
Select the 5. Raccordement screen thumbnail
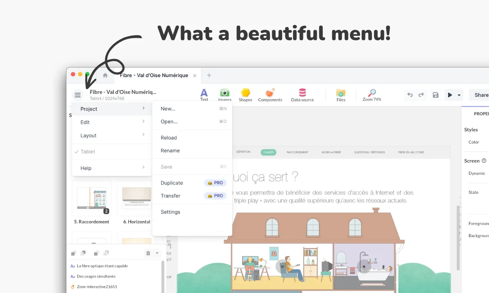pos(92,198)
